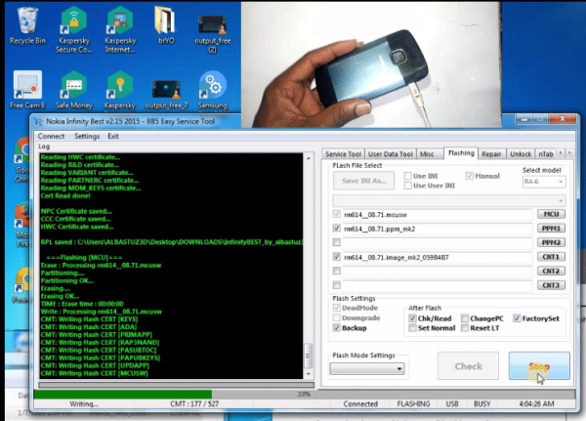Toggle the Backup checkbox
This screenshot has width=586, height=421.
tap(338, 328)
